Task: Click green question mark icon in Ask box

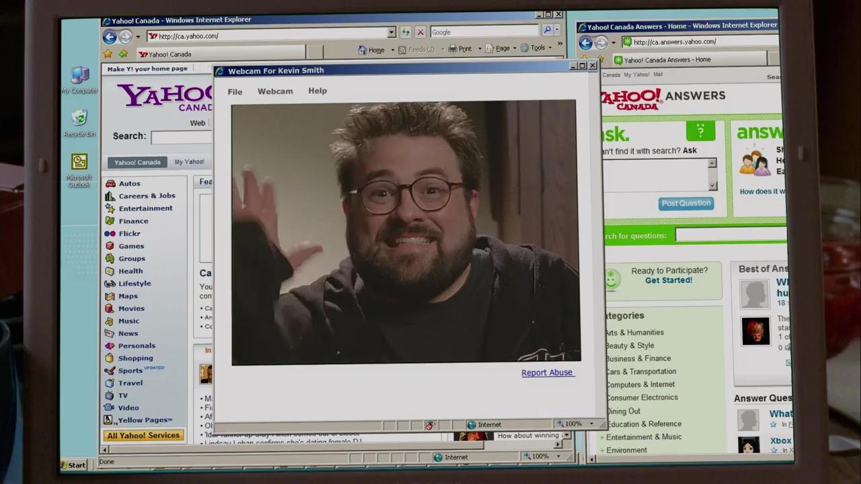Action: click(x=700, y=130)
